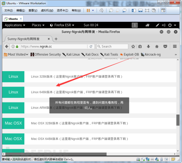Click the screen recorder camera icon in the panel
182x163 pixels.
(x=148, y=25)
